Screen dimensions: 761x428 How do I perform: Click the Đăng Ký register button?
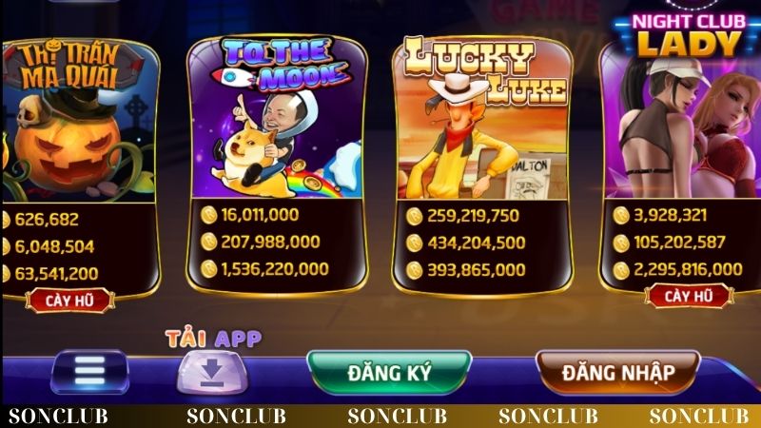click(389, 373)
